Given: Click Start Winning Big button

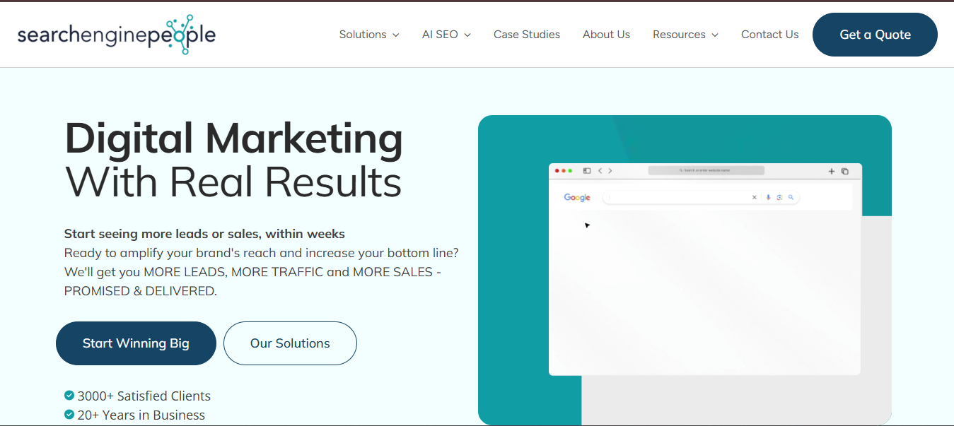Looking at the screenshot, I should click(136, 343).
